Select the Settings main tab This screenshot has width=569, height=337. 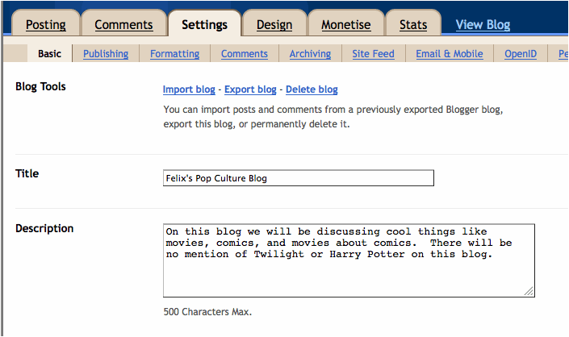tap(204, 24)
